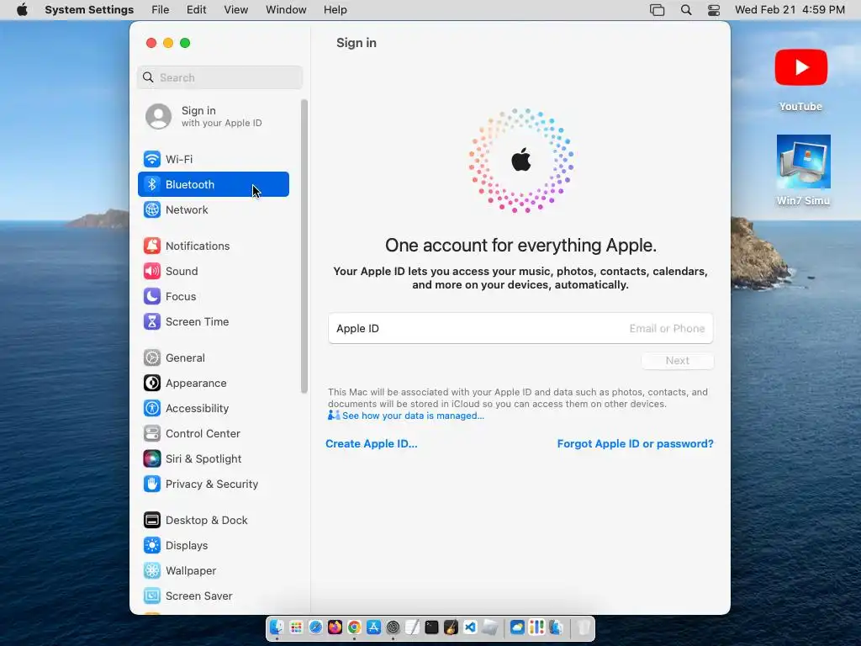The height and width of the screenshot is (646, 861).
Task: Click the sidebar Search field
Action: [x=219, y=77]
